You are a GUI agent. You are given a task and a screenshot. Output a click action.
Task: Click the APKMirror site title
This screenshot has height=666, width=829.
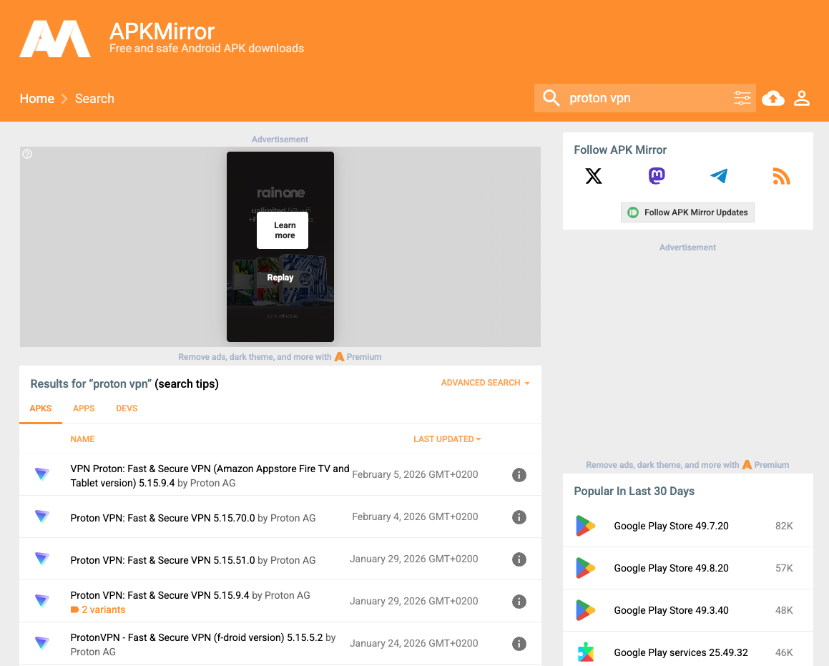tap(162, 31)
